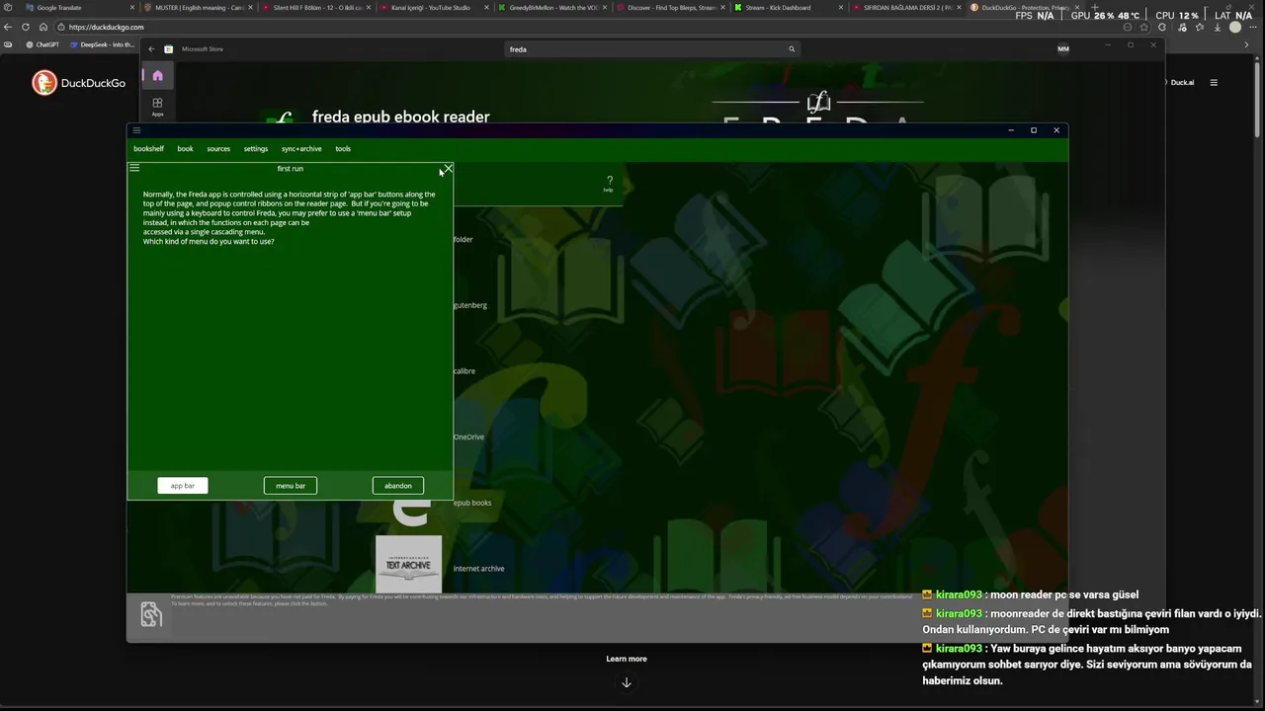Go back in Microsoft Store window

coord(151,48)
